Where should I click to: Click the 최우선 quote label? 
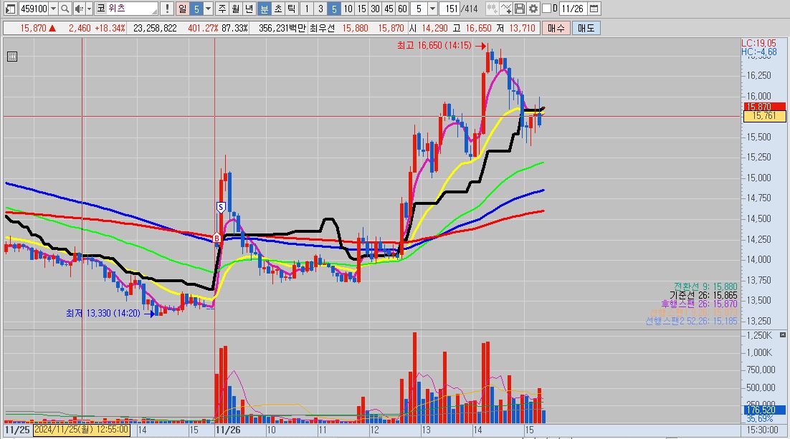(322, 28)
